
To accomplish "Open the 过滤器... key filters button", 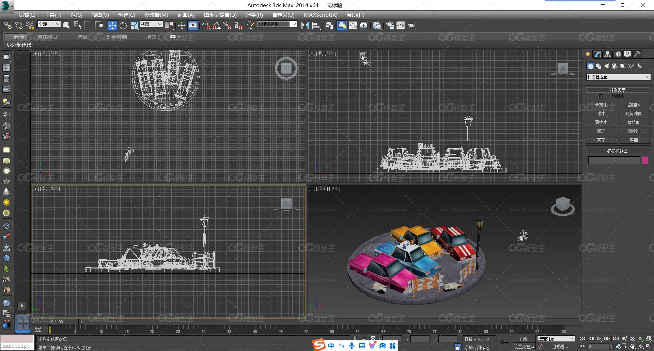I will point(560,347).
